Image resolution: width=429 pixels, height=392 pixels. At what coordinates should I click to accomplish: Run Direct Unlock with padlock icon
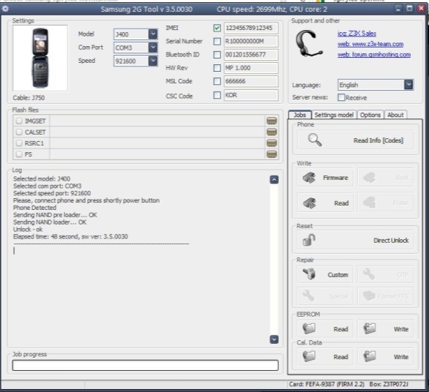355,241
